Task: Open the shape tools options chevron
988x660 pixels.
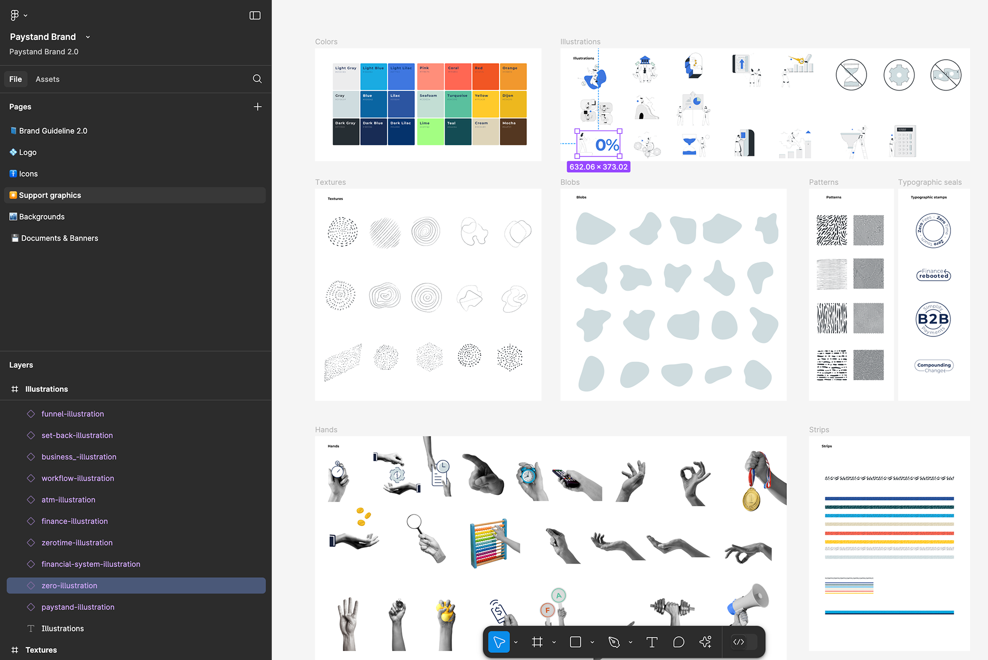Action: pos(592,643)
